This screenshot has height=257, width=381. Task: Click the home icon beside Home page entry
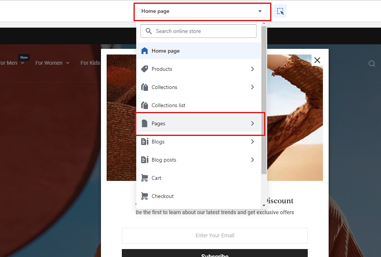(145, 50)
